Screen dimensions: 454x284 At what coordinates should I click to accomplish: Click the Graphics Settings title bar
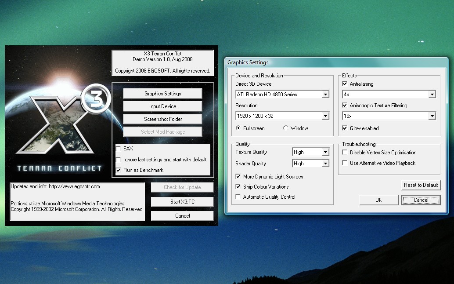(336, 62)
